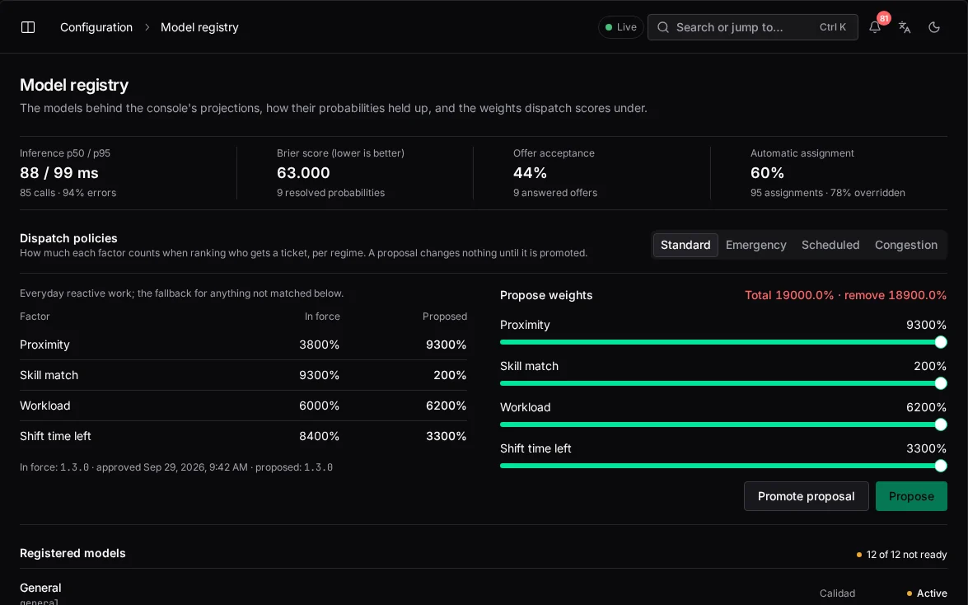
Task: Click the Total 19000.0% warning text
Action: pos(845,295)
